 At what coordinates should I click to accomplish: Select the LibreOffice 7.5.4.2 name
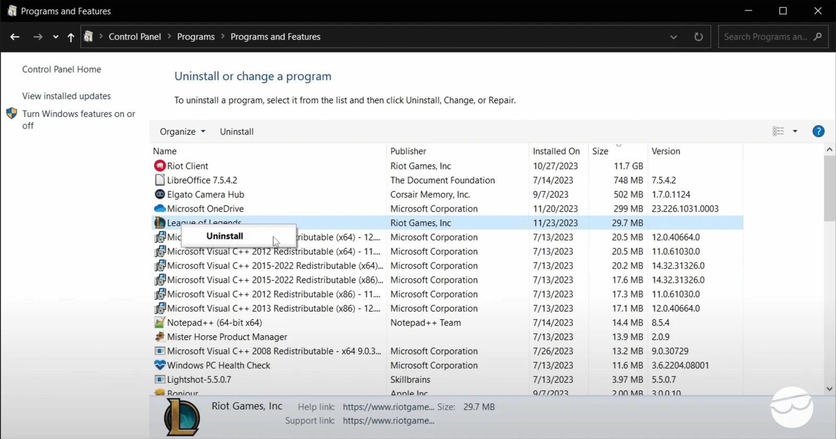(202, 180)
